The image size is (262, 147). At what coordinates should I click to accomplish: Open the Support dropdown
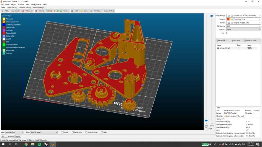(243, 30)
